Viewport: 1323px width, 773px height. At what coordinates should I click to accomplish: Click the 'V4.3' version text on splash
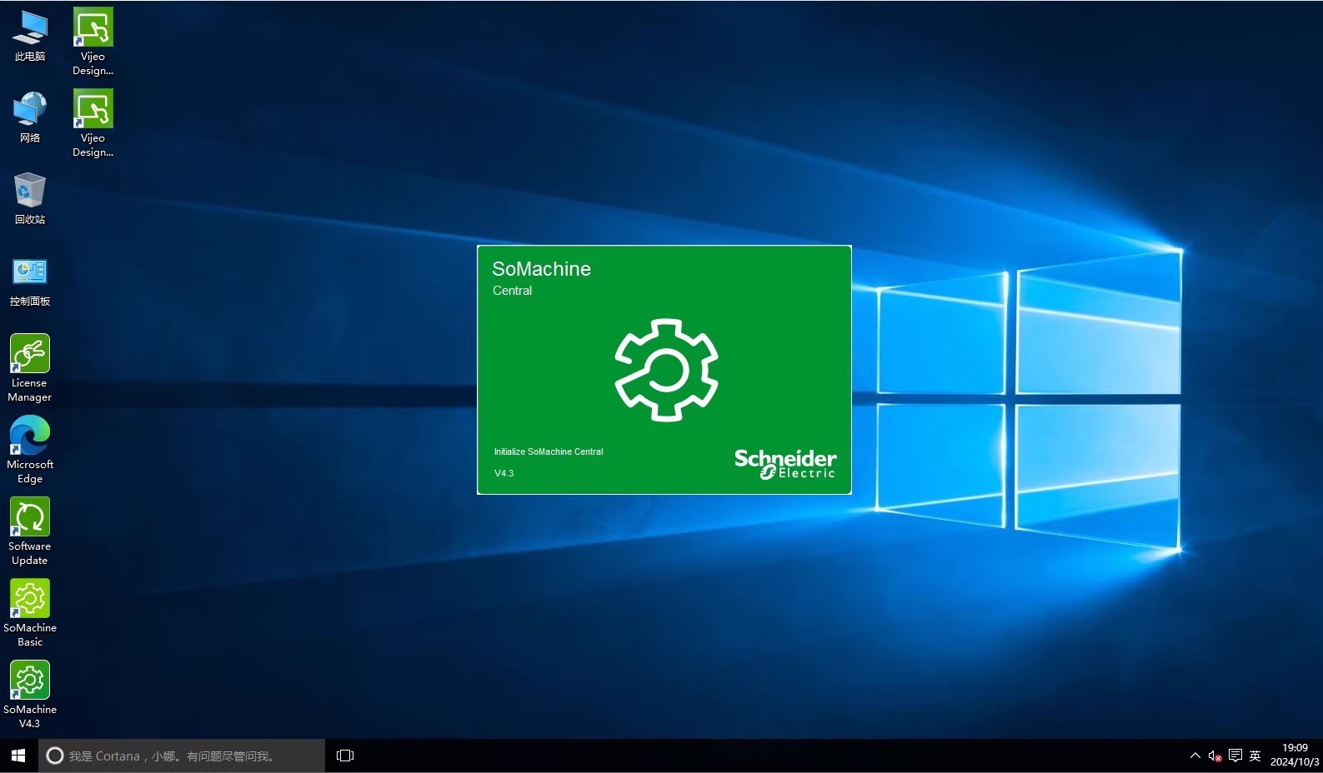(x=504, y=473)
